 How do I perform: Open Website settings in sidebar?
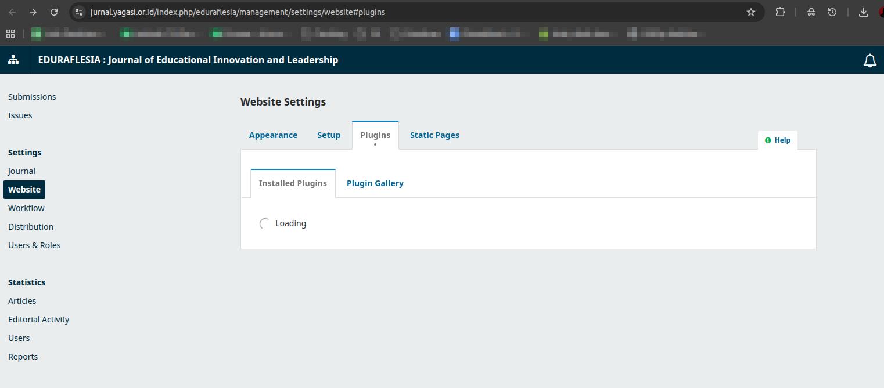pyautogui.click(x=24, y=190)
